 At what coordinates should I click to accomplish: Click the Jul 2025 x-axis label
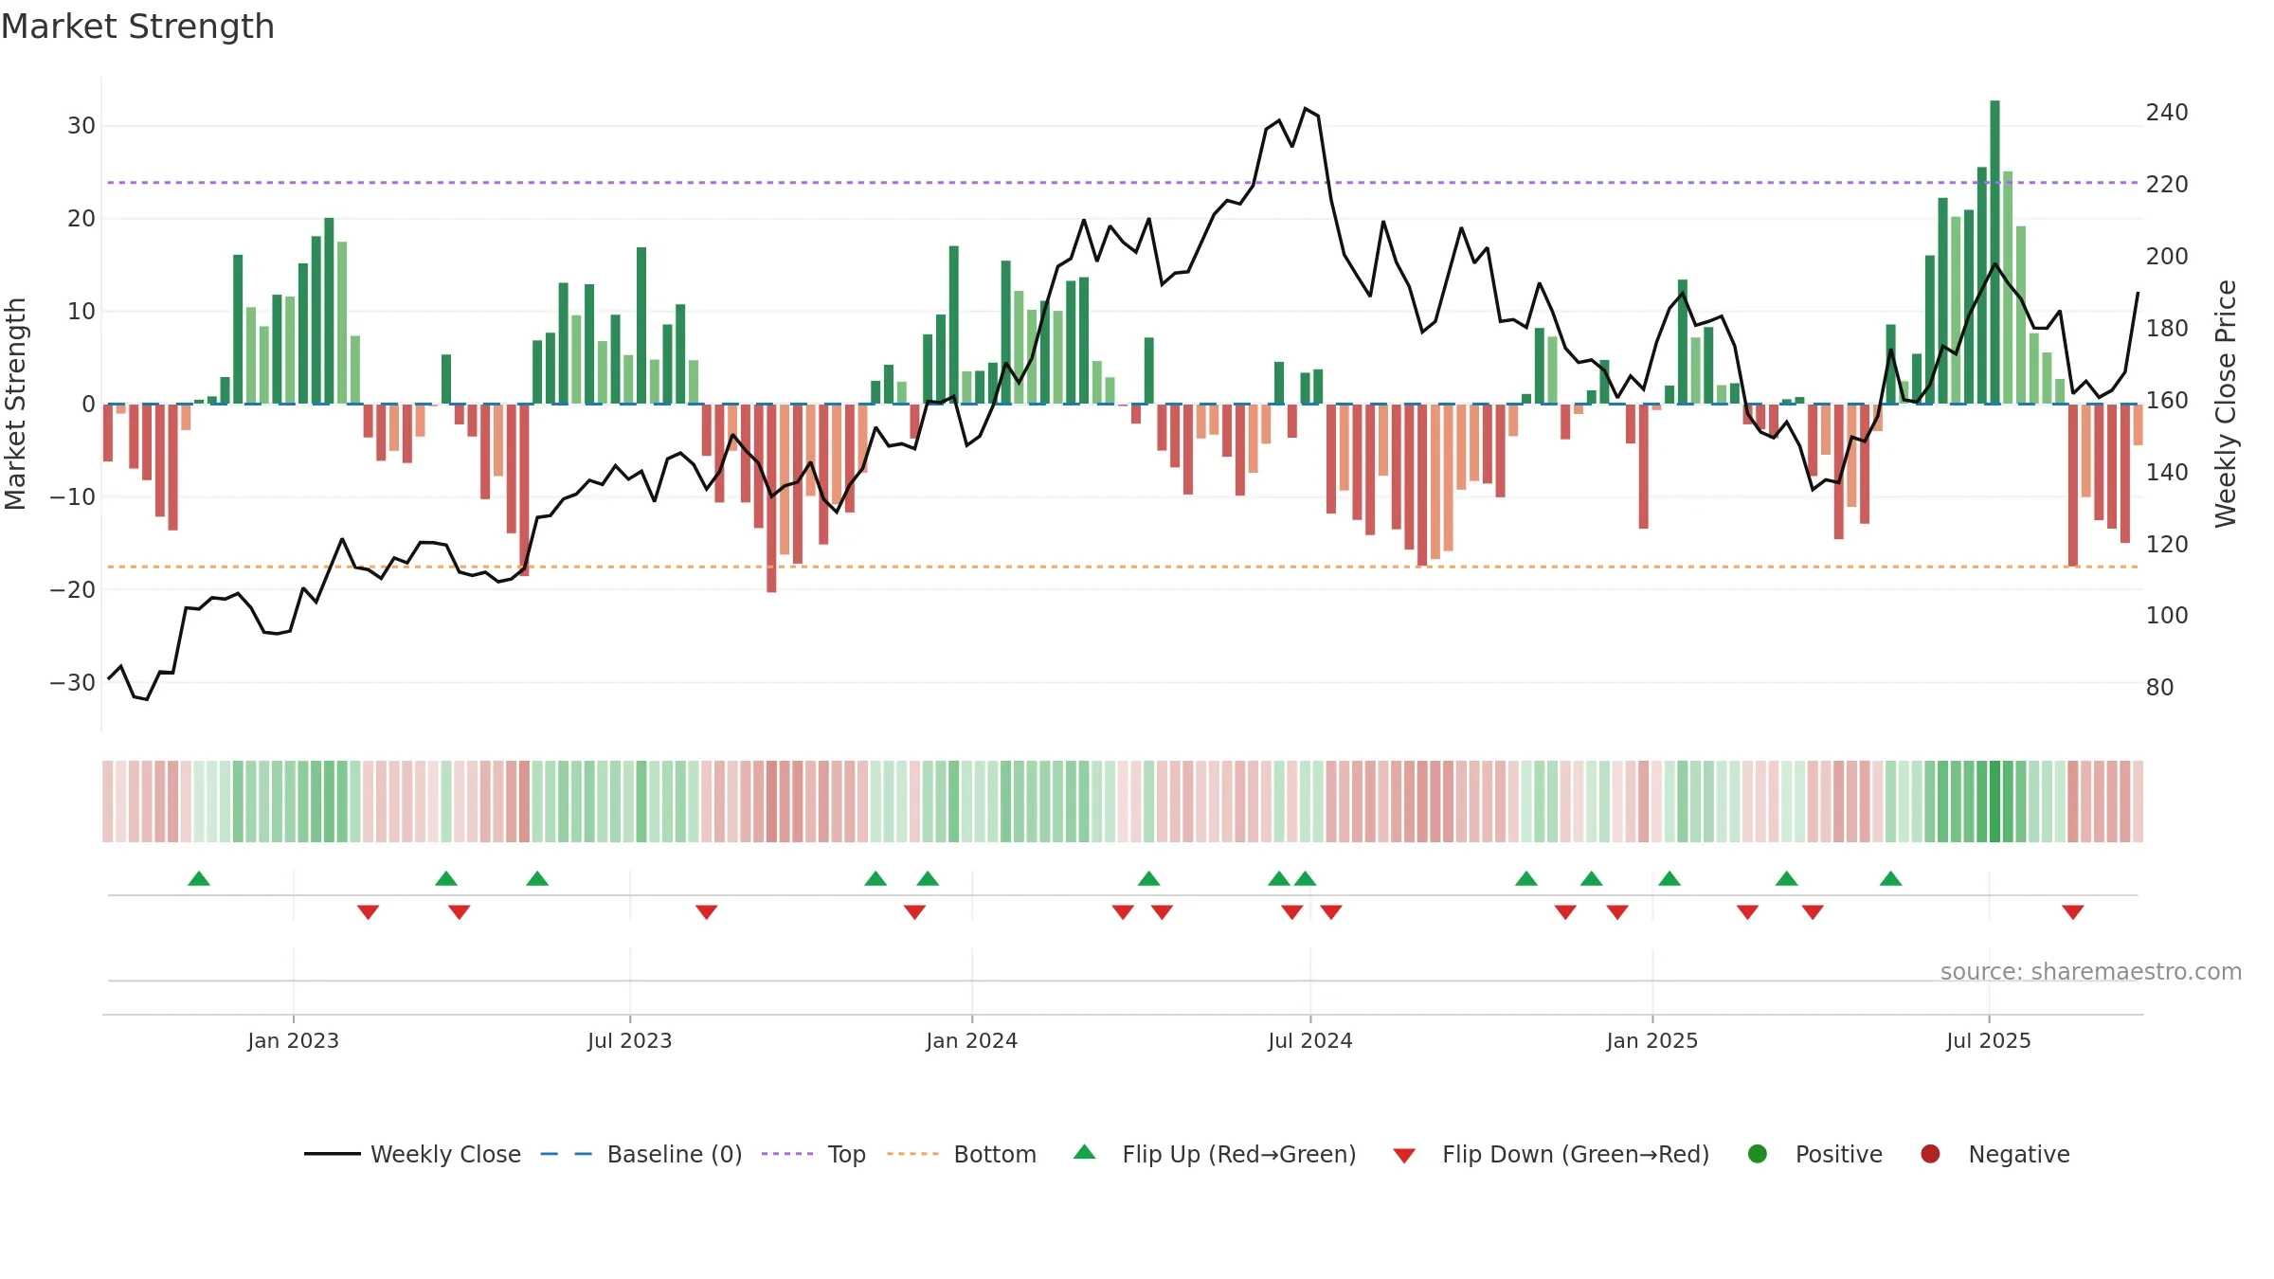click(x=1989, y=1040)
